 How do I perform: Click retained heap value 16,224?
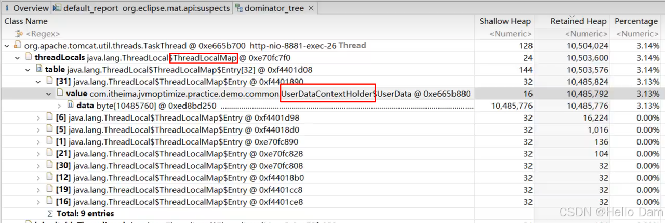596,117
